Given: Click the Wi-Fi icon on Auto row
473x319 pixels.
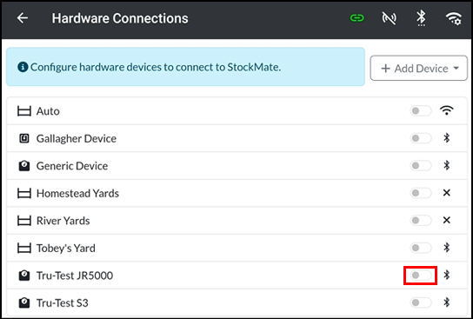Looking at the screenshot, I should click(447, 111).
